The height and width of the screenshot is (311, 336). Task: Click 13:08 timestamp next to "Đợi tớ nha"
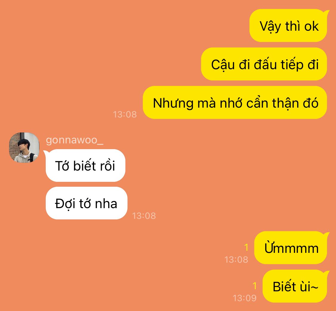(x=144, y=216)
